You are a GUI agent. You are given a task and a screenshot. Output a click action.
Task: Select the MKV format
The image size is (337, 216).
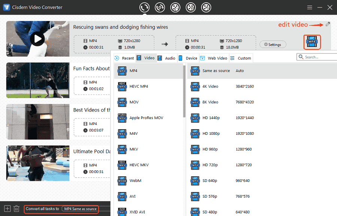point(149,149)
